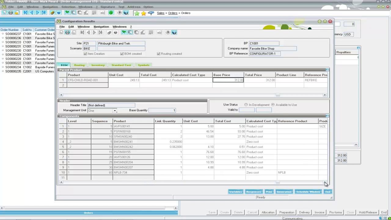The width and height of the screenshot is (391, 220).
Task: Click paperclip icon in Configuration Results toolbar
Action: tap(109, 32)
